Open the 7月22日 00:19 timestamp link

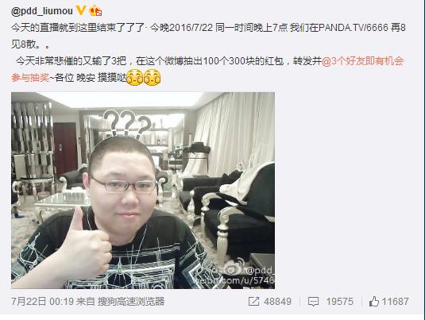(43, 302)
